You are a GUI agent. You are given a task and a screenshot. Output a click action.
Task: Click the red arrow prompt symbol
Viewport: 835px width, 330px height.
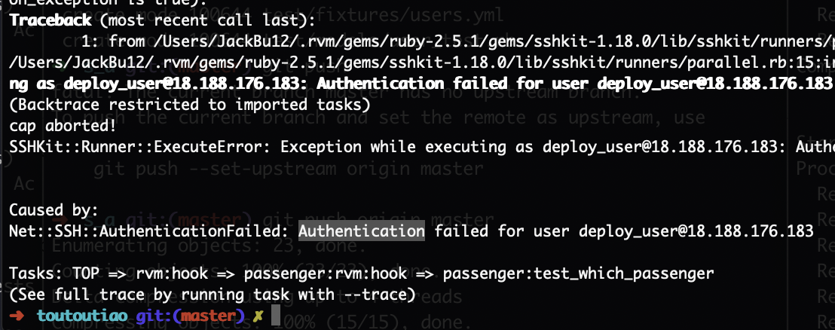click(17, 316)
